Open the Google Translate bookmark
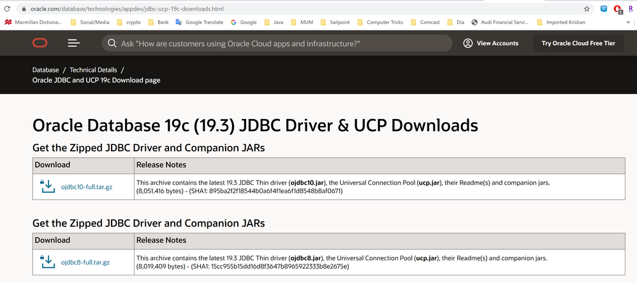637x283 pixels. click(x=200, y=22)
